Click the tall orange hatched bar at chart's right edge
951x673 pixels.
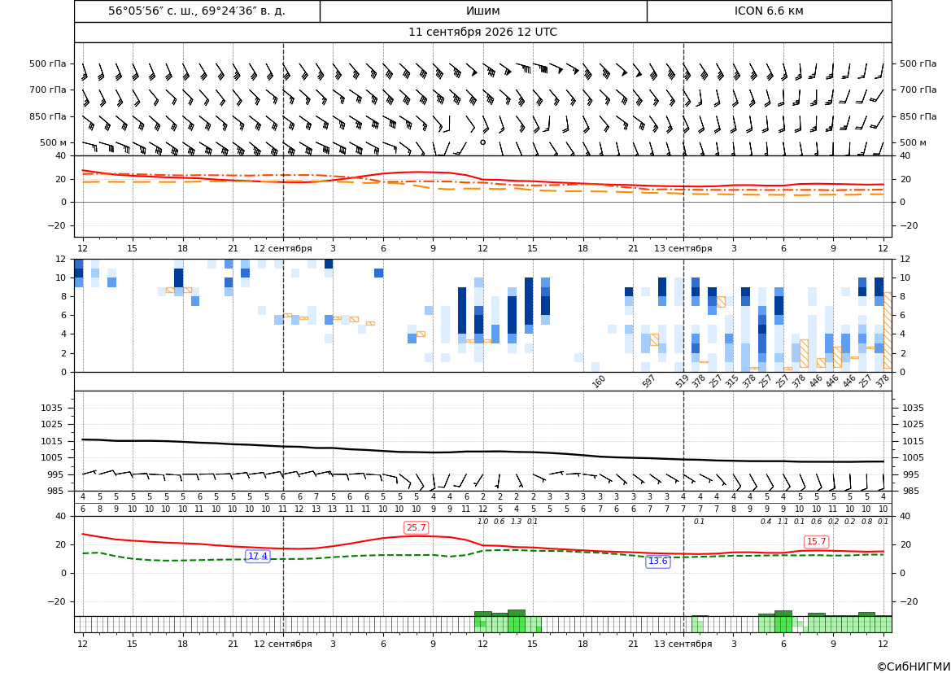pos(887,330)
